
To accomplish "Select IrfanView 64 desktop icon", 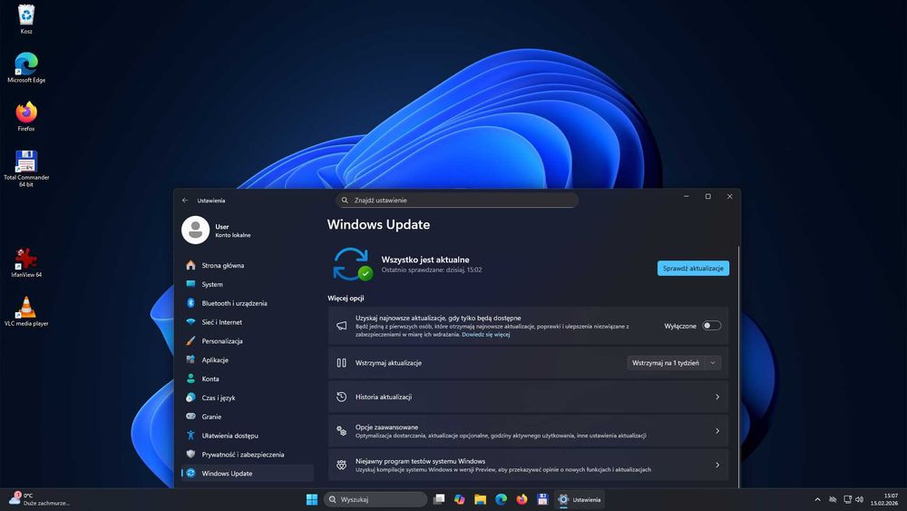I will [x=26, y=262].
